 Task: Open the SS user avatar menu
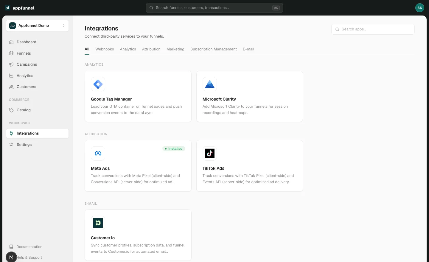coord(419,8)
